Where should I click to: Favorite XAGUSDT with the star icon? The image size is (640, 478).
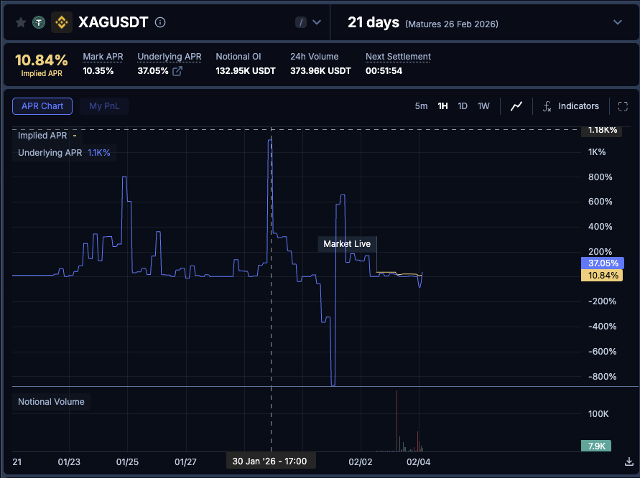click(21, 22)
